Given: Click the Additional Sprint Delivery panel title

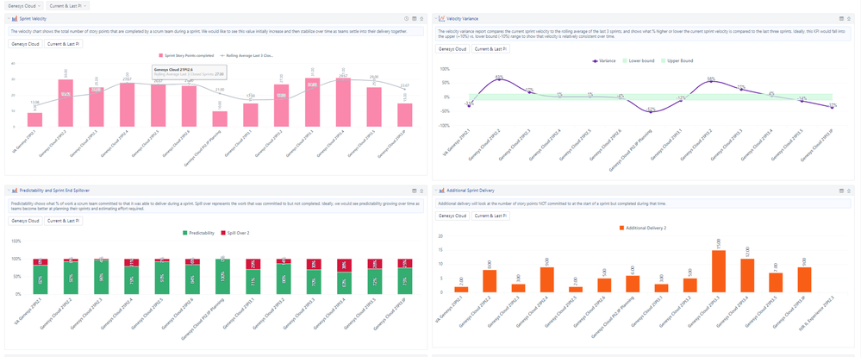Looking at the screenshot, I should tap(471, 190).
